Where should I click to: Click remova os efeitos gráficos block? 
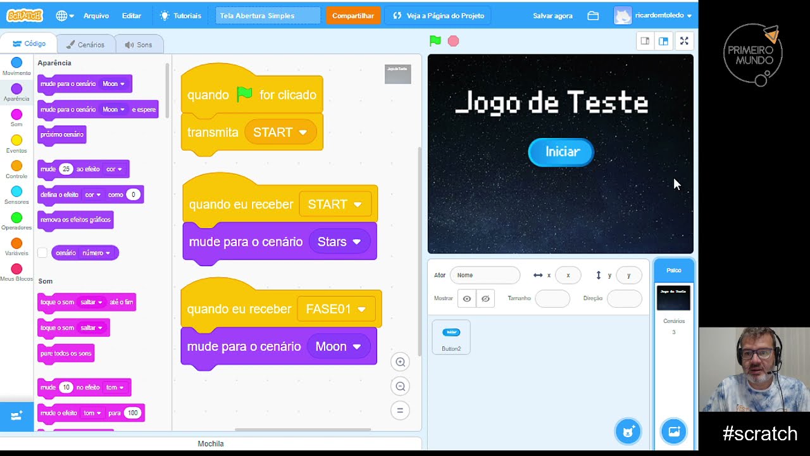pos(75,220)
